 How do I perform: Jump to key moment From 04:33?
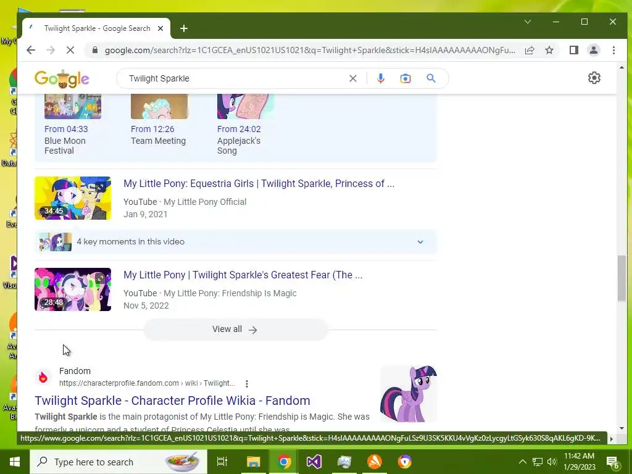[66, 129]
